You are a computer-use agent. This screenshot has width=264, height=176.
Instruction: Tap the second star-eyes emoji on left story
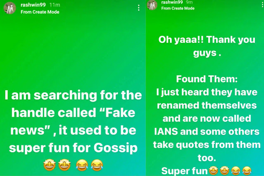64,165
